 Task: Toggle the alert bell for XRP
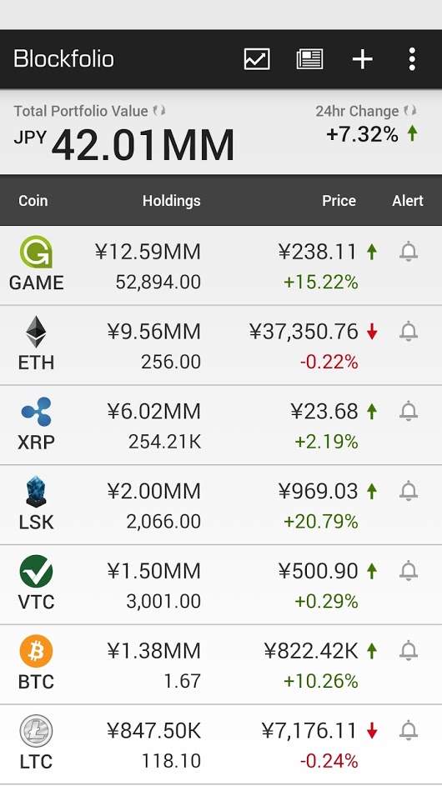[x=409, y=412]
